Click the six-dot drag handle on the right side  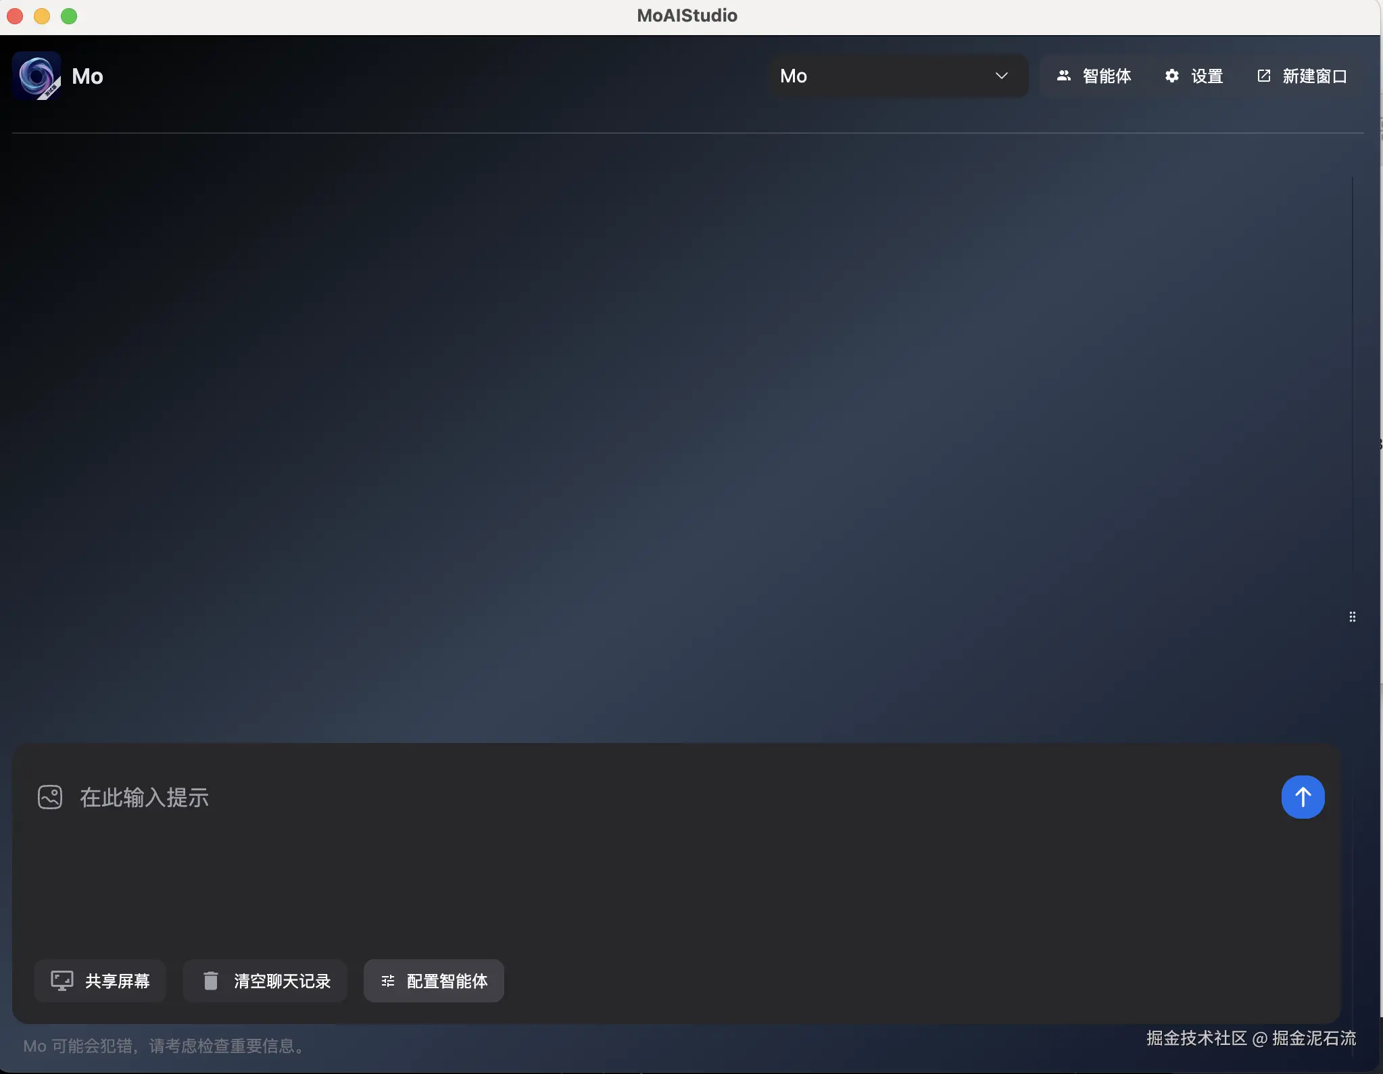tap(1352, 617)
